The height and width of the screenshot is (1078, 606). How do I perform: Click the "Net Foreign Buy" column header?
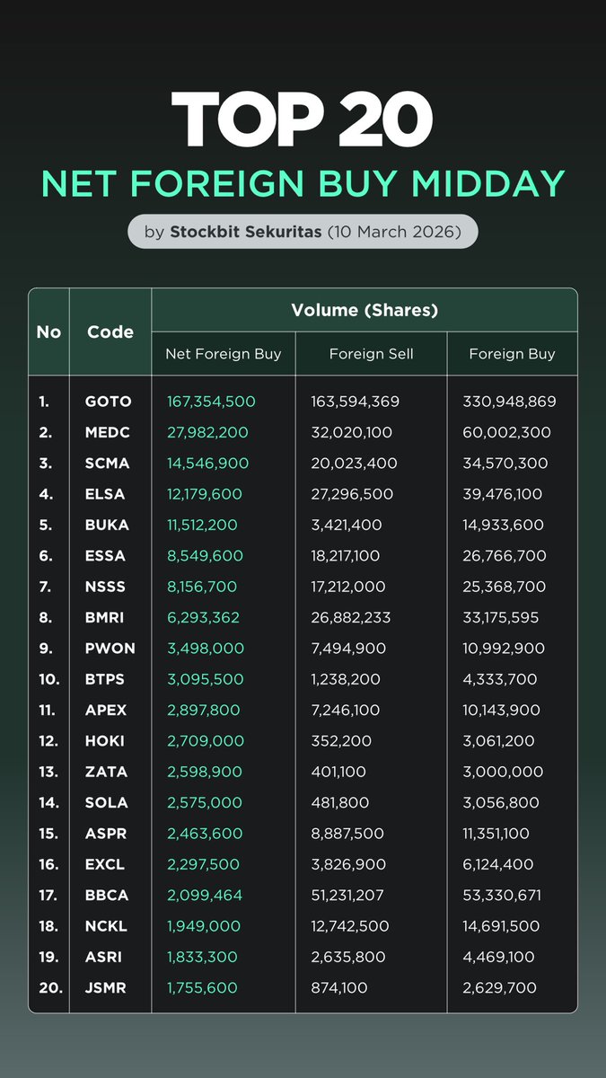coord(224,354)
